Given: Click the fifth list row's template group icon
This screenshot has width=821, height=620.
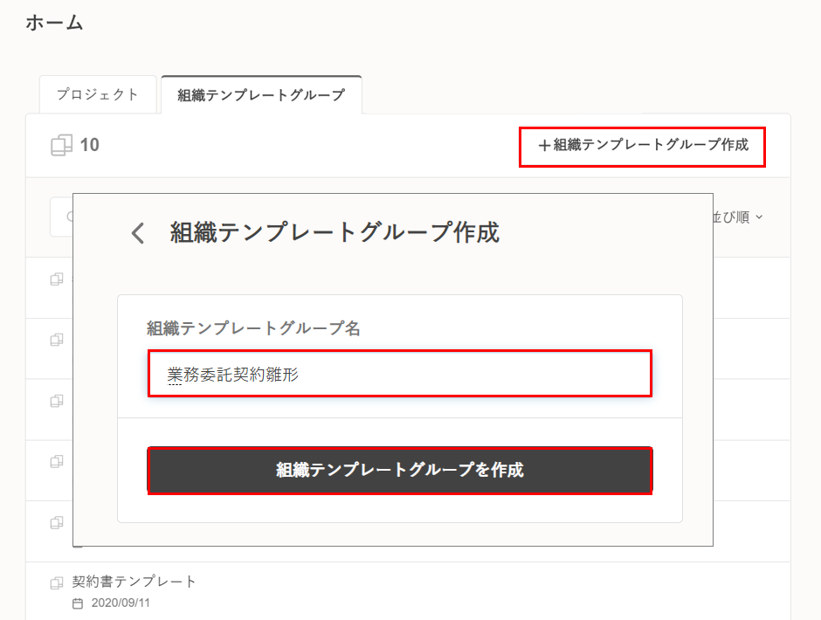Looking at the screenshot, I should point(57,521).
